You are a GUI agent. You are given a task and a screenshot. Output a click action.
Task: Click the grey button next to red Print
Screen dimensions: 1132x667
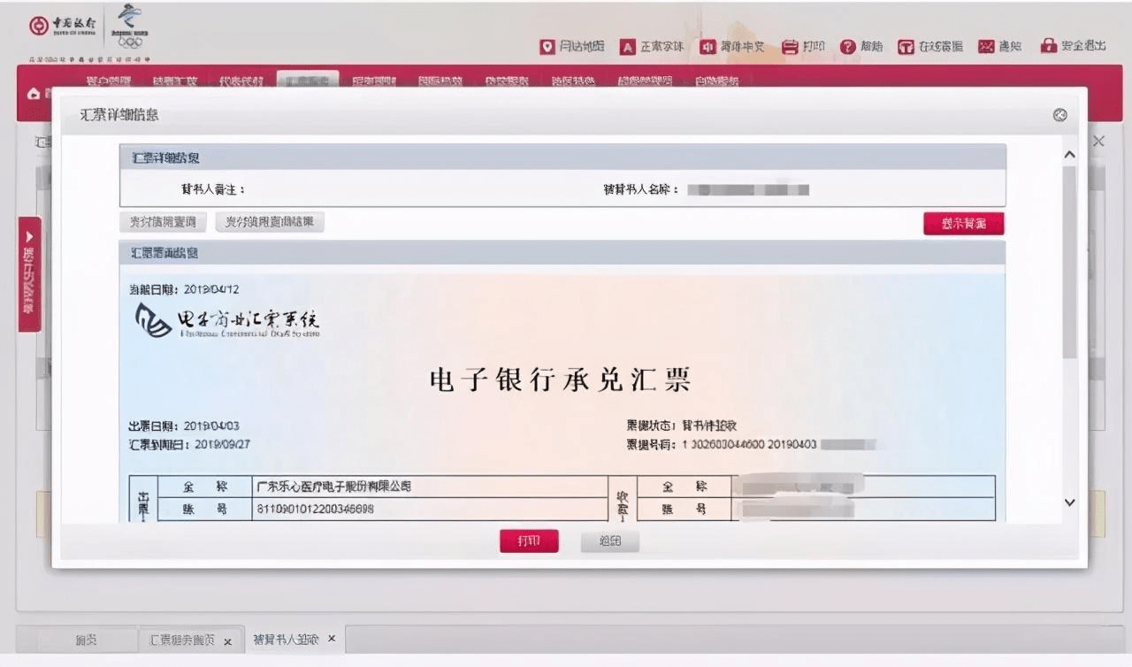[610, 541]
